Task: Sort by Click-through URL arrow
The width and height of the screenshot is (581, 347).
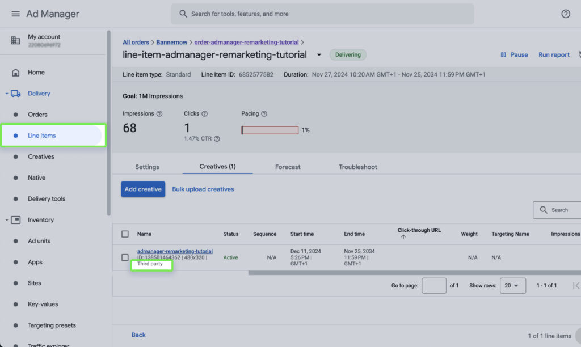Action: tap(403, 237)
